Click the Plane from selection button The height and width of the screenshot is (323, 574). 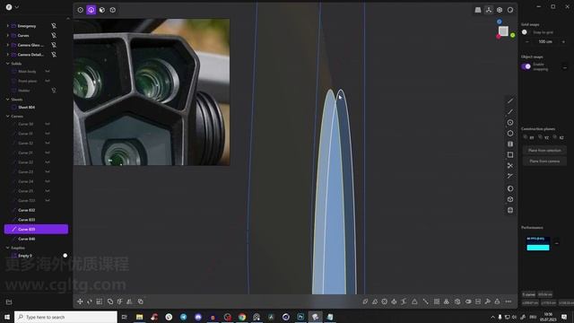pyautogui.click(x=544, y=151)
